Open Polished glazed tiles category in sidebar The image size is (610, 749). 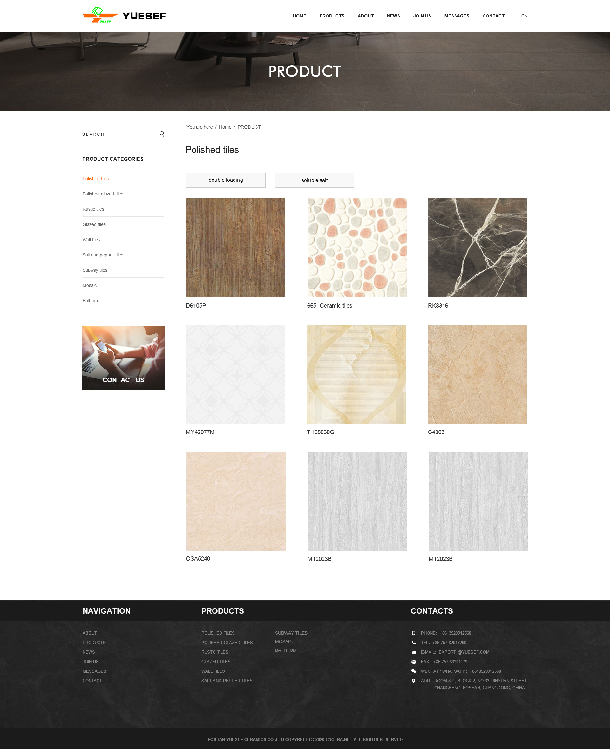103,194
